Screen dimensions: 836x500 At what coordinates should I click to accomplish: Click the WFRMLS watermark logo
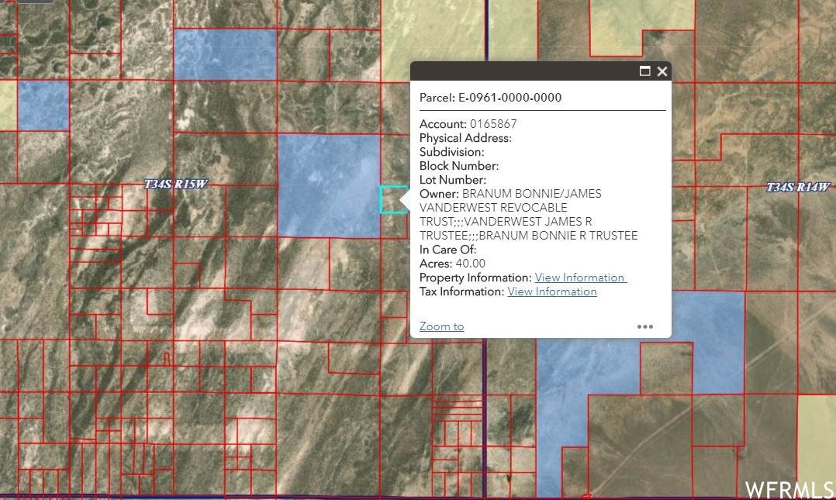[x=789, y=489]
